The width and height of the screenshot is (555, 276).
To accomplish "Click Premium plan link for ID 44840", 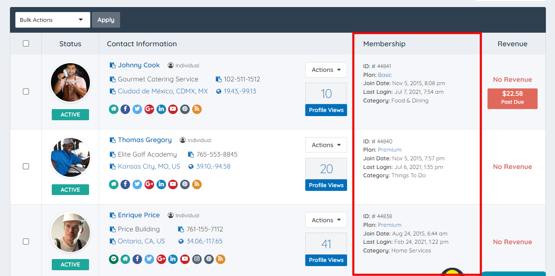I will tap(390, 150).
